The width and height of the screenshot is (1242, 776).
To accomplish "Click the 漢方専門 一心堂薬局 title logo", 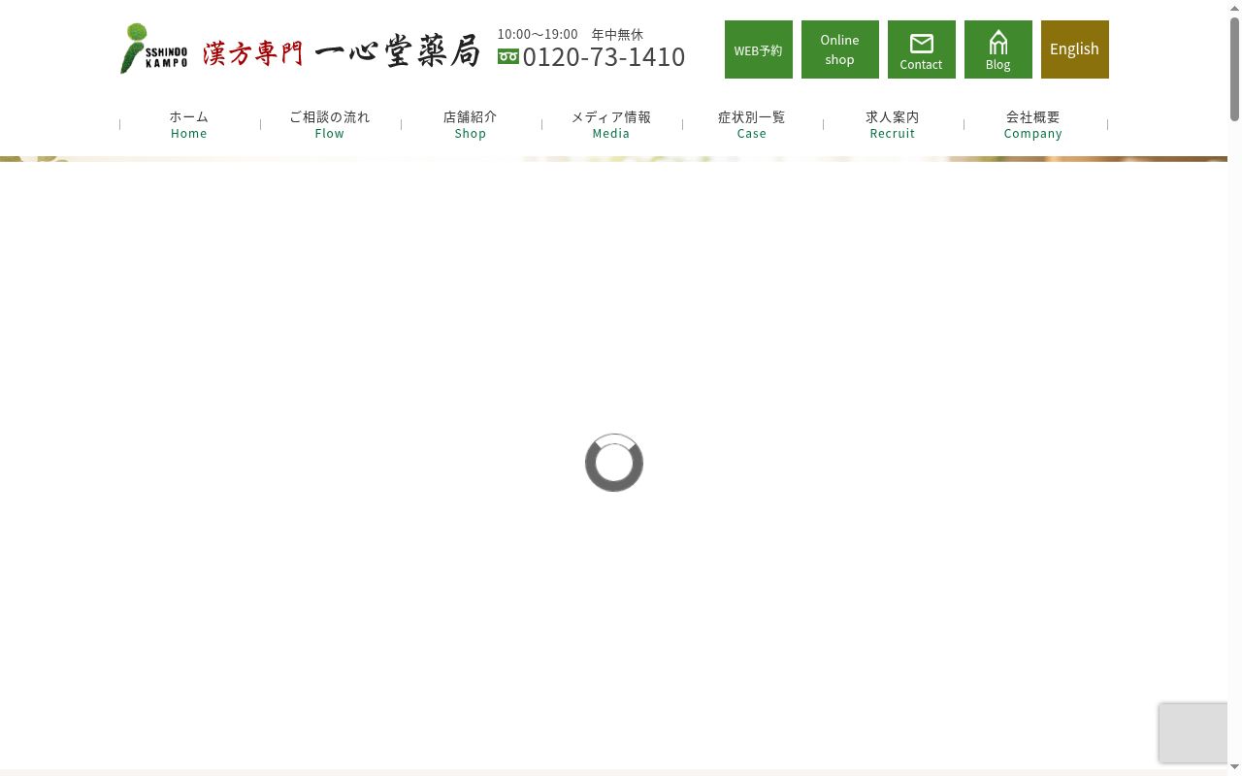I will coord(342,52).
